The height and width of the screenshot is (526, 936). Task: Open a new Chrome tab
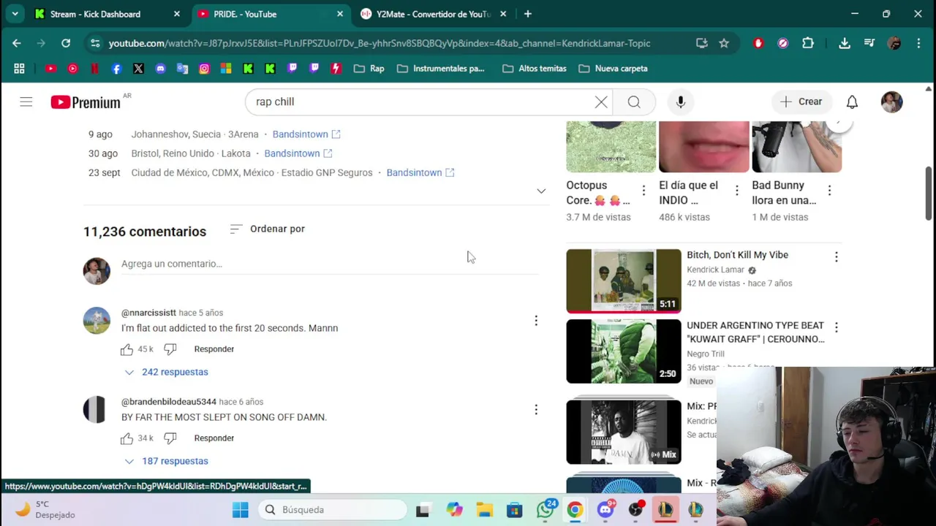click(528, 14)
